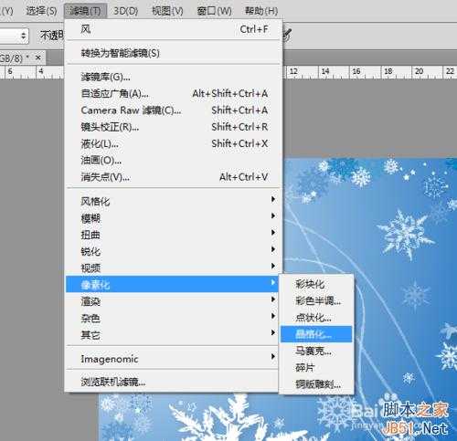
Task: Expand the 锐化 submenu
Action: pyautogui.click(x=173, y=251)
